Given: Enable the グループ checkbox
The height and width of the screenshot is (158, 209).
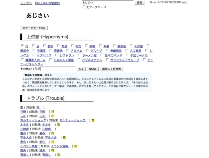Looking at the screenshot, I should pos(87,50).
